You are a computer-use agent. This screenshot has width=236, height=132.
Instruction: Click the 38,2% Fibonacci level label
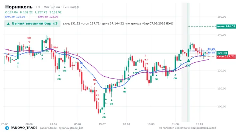[x=211, y=52]
